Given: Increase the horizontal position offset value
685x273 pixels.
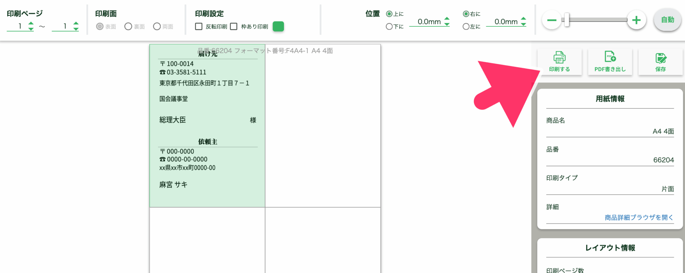Looking at the screenshot, I should [x=523, y=18].
